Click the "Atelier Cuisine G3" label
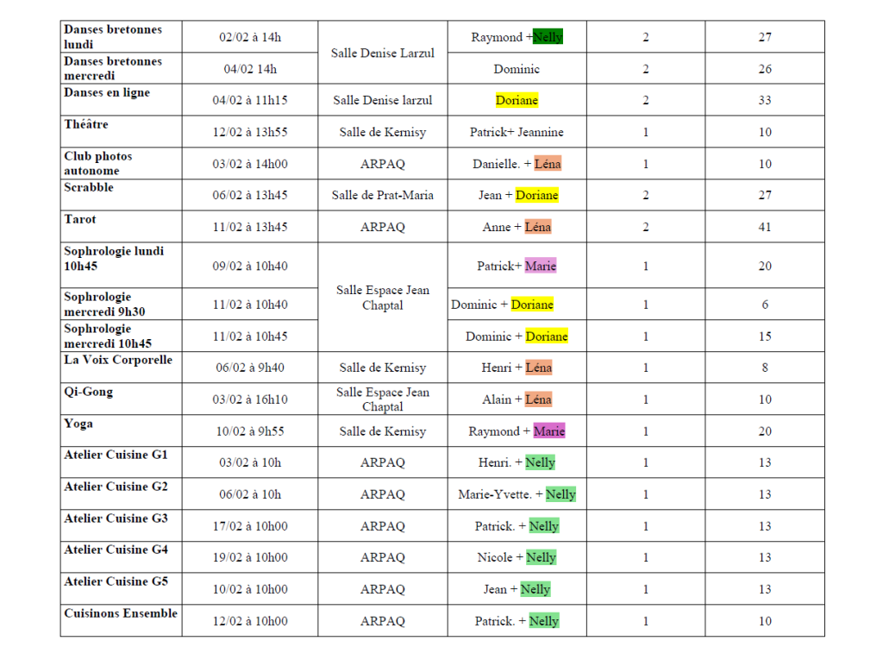 116,518
